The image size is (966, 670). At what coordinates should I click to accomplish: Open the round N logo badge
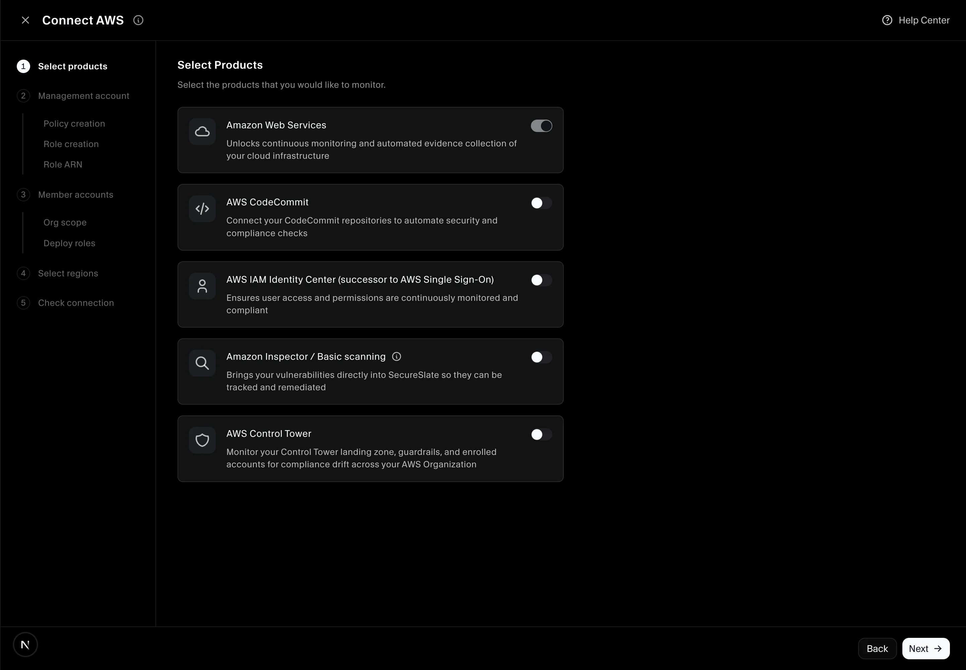click(x=25, y=645)
